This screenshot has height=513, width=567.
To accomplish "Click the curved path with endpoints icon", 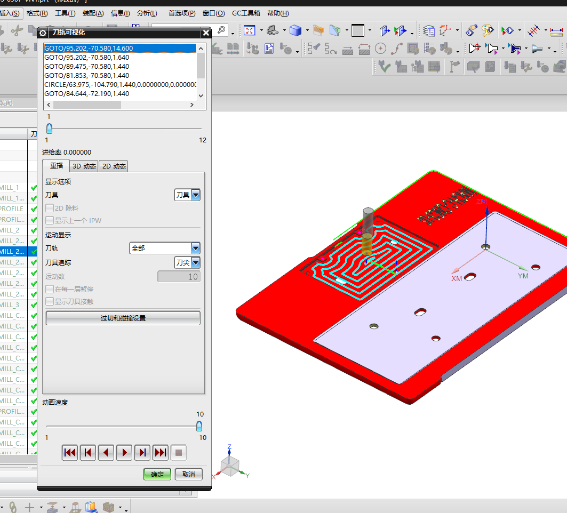I will 397,49.
